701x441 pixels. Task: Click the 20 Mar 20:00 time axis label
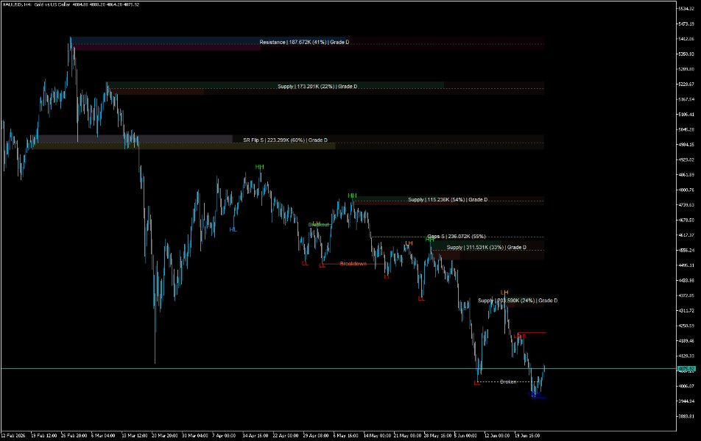point(165,436)
